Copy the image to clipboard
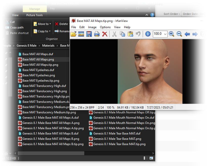This screenshot has height=166, width=207. (x=122, y=34)
